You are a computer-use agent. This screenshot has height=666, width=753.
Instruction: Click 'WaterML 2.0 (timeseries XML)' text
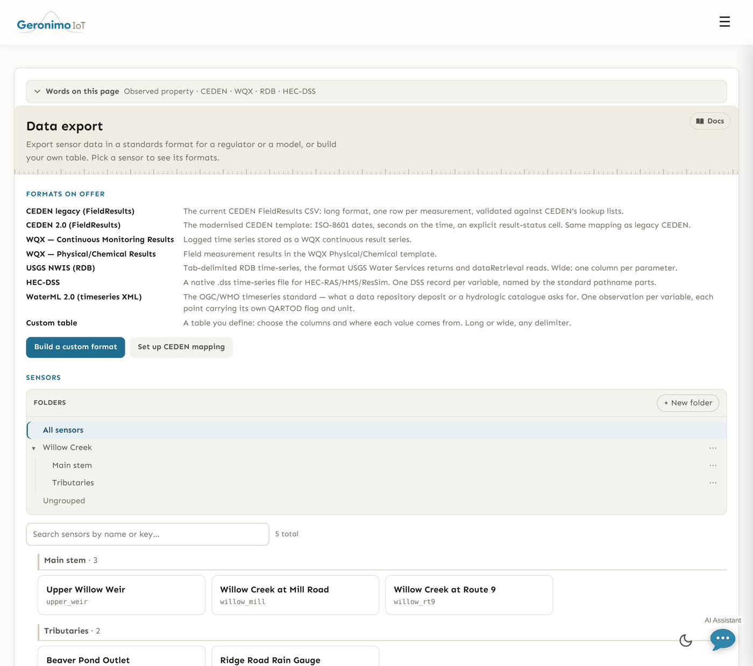pyautogui.click(x=84, y=297)
